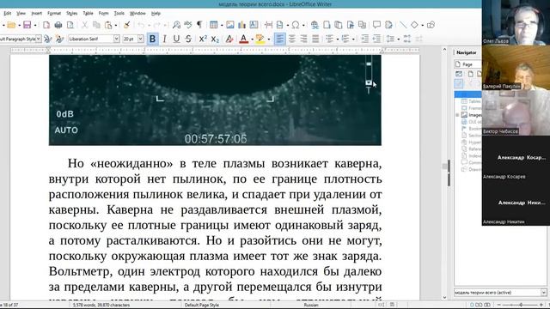Click the Open folder icon
The width and height of the screenshot is (550, 309).
(x=11, y=25)
